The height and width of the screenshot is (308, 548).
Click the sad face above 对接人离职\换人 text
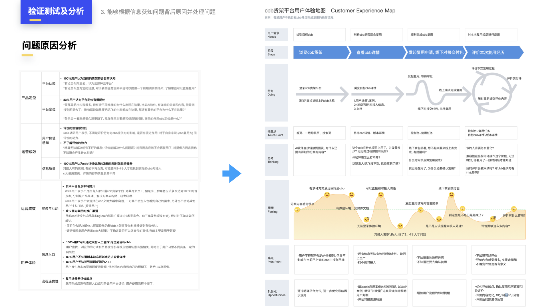tap(400, 226)
